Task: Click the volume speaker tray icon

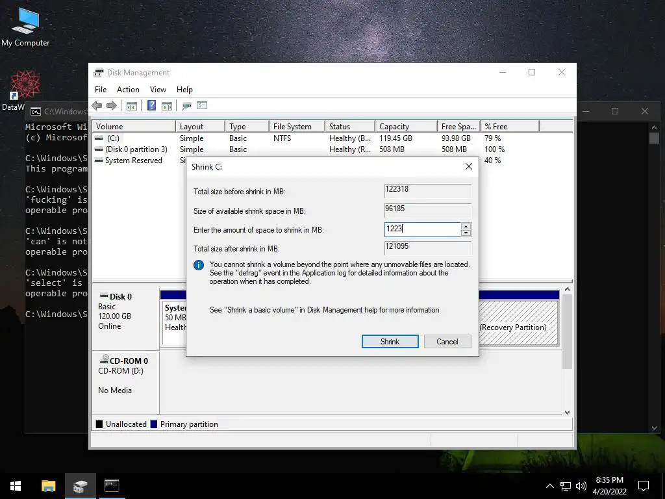Action: [x=581, y=486]
